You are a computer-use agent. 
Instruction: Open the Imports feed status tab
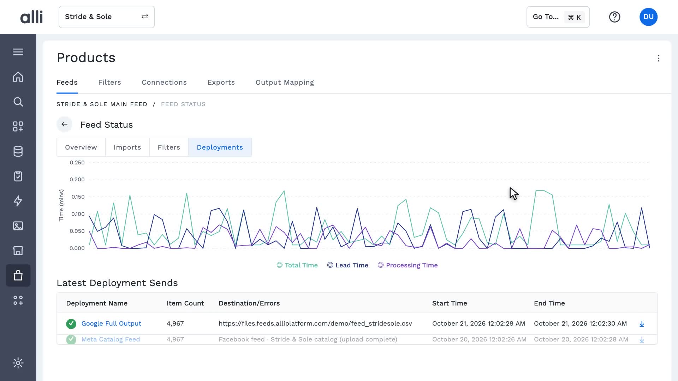[x=127, y=147]
